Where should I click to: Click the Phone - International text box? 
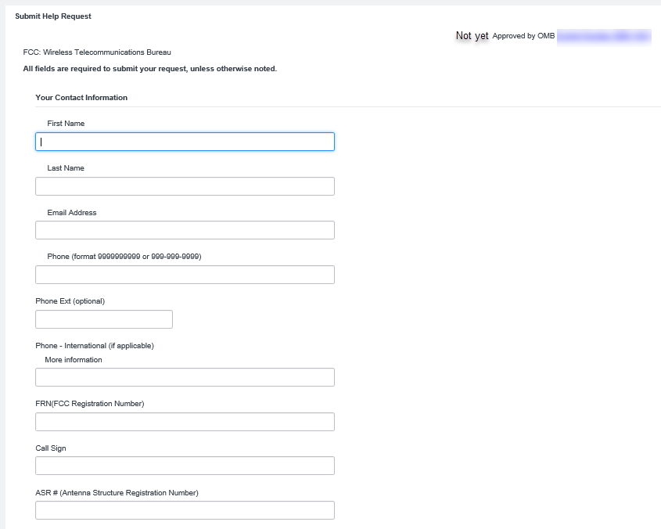pyautogui.click(x=185, y=377)
